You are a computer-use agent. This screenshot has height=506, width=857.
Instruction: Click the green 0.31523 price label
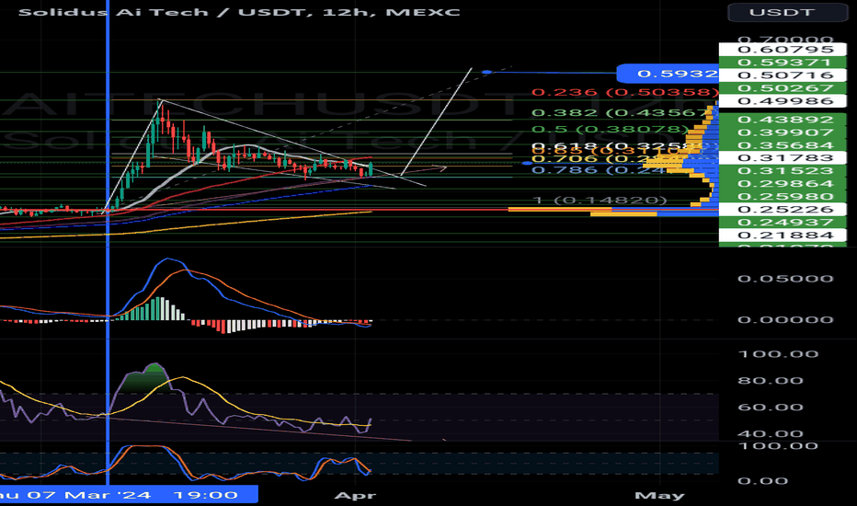[783, 171]
